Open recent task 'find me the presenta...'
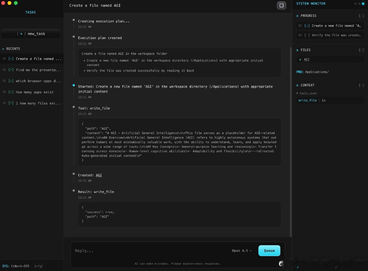The height and width of the screenshot is (271, 368). click(x=32, y=70)
